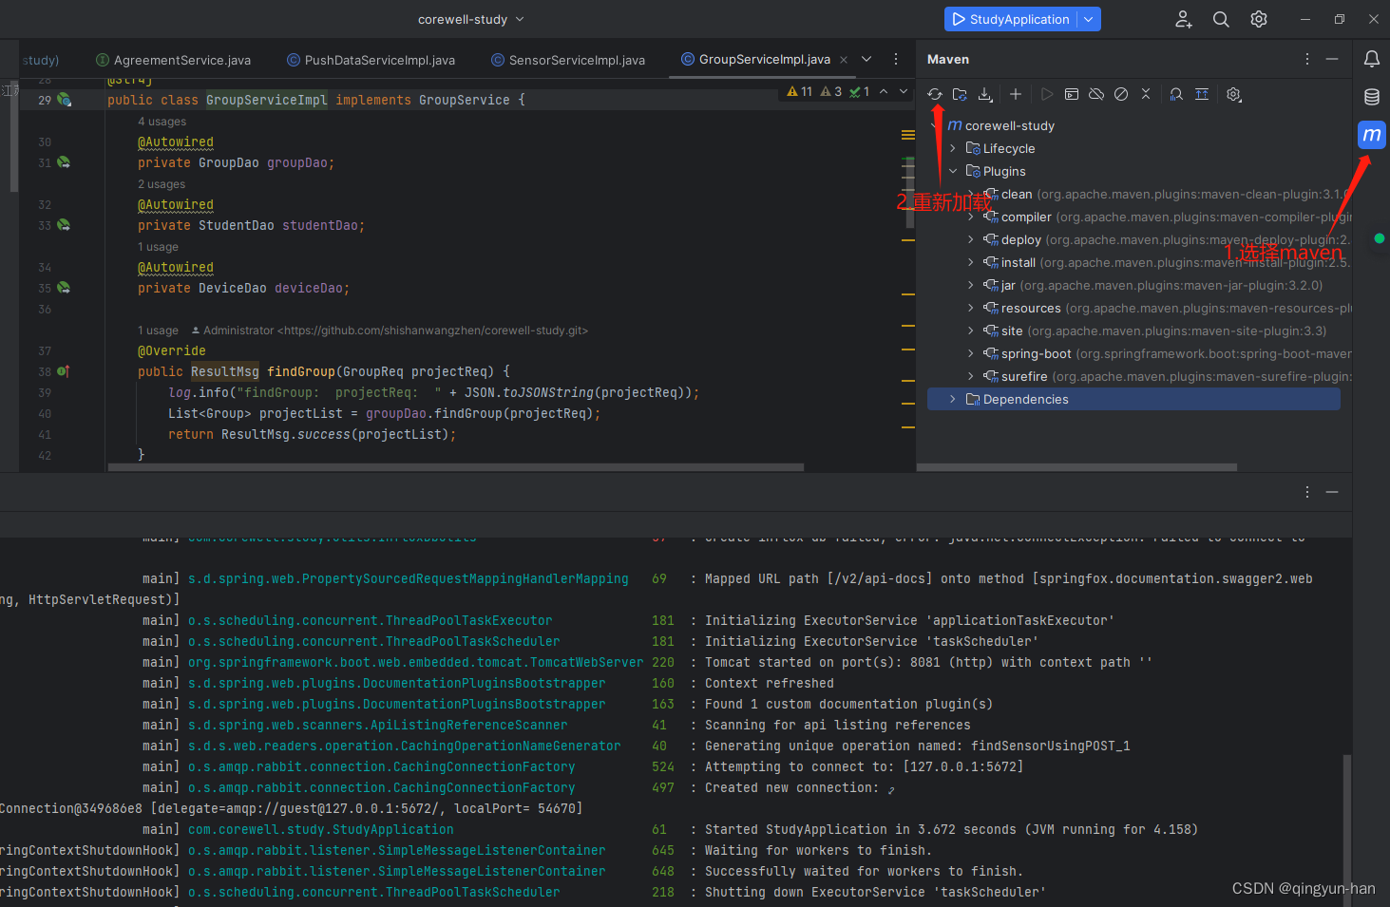
Task: Click implements-method gutter icon on line 38
Action: coord(64,371)
